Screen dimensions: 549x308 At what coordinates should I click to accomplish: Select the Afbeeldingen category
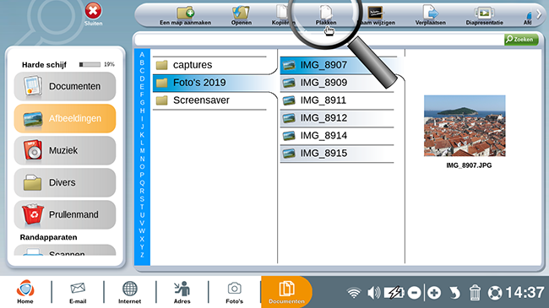tap(65, 119)
